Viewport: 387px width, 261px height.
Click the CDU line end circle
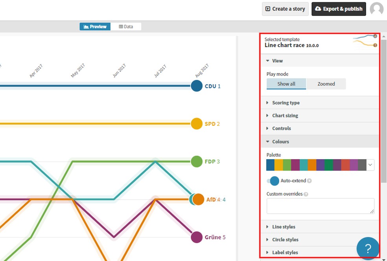(x=197, y=86)
